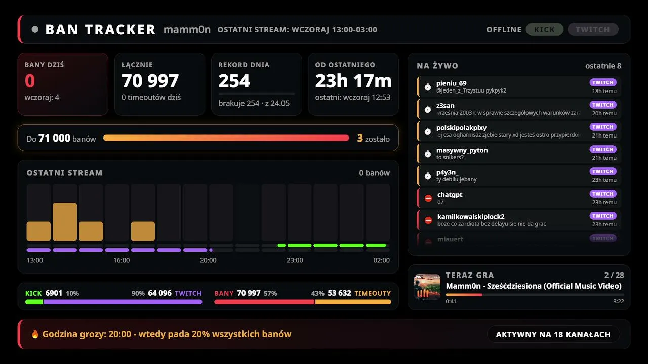The height and width of the screenshot is (364, 648).
Task: Click username chatgpt in live feed
Action: pos(450,195)
